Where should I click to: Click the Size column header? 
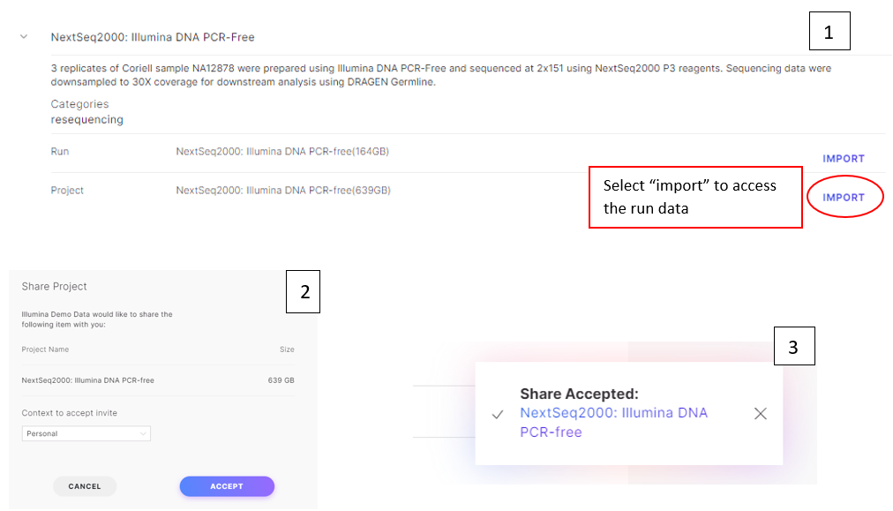click(x=287, y=349)
